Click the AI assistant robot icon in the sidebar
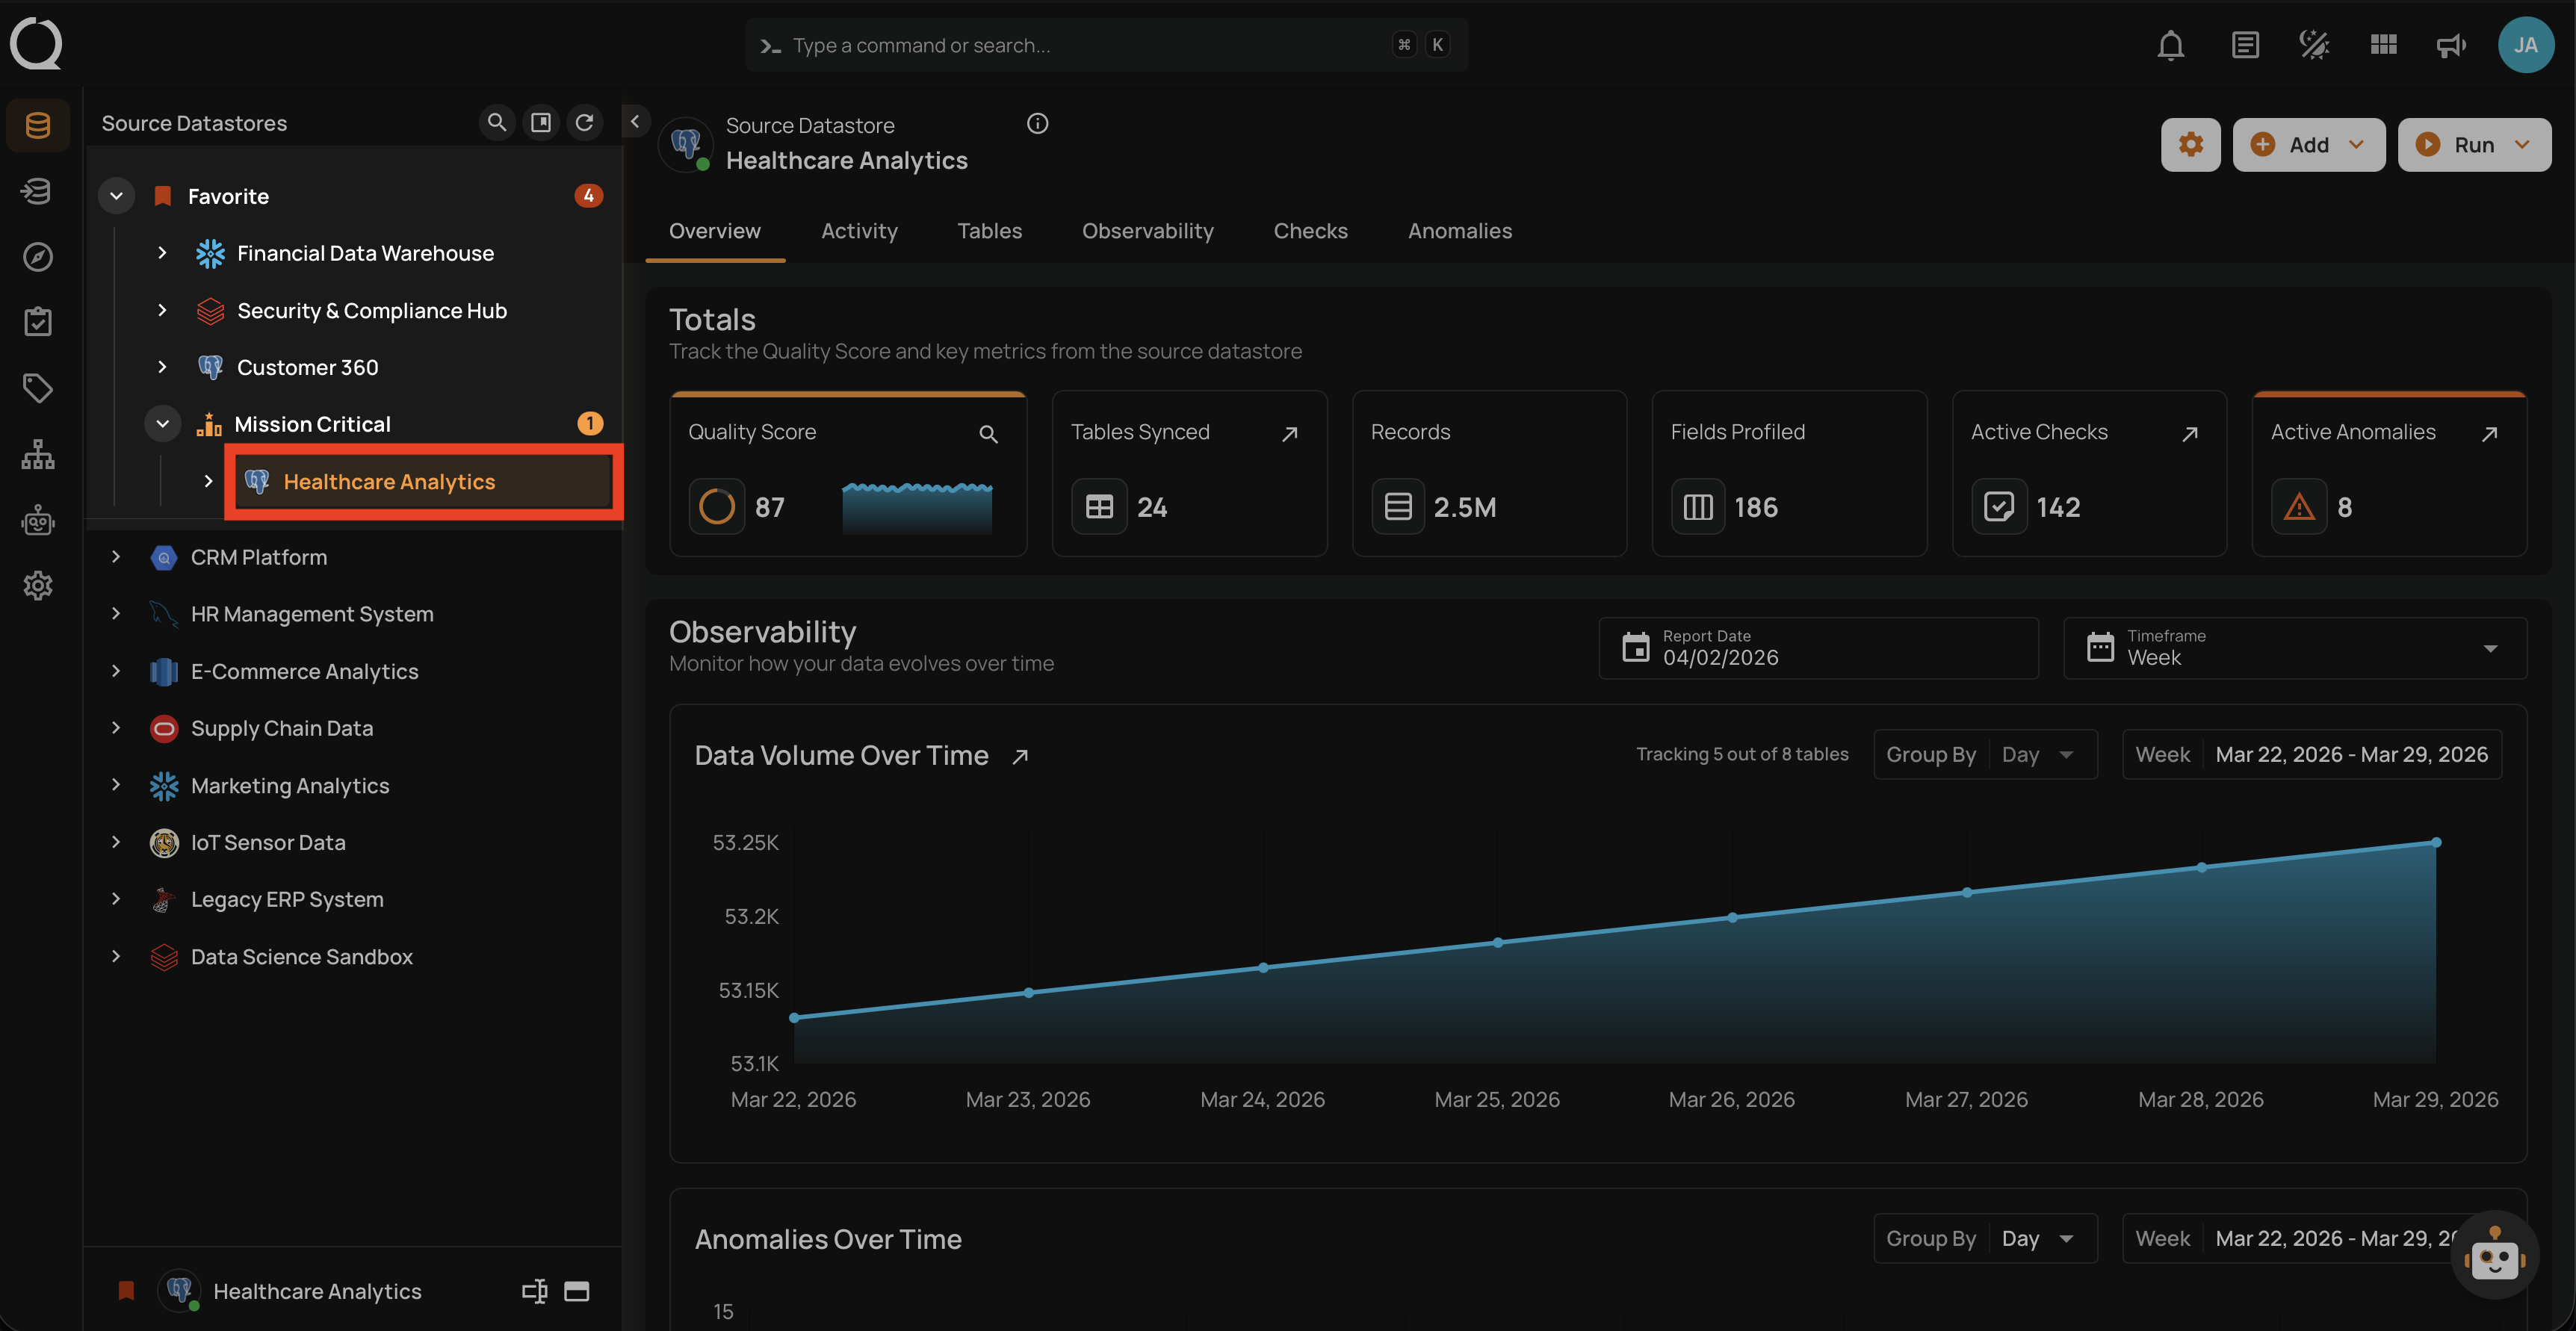2576x1331 pixels. pos(38,520)
